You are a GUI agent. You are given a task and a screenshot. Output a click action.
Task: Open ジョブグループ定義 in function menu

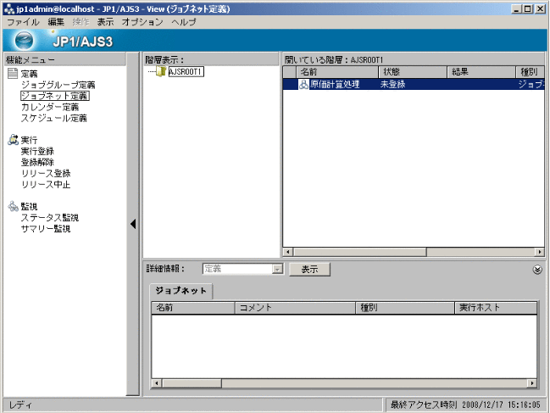tap(58, 85)
